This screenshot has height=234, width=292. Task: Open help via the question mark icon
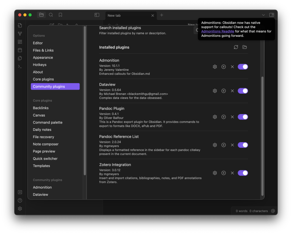pos(20,200)
